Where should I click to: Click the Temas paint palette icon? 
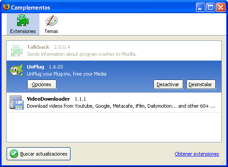pyautogui.click(x=51, y=21)
